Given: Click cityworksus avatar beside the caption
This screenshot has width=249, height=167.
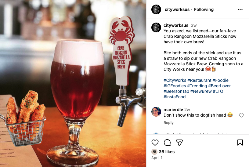Looking at the screenshot, I should [x=156, y=27].
